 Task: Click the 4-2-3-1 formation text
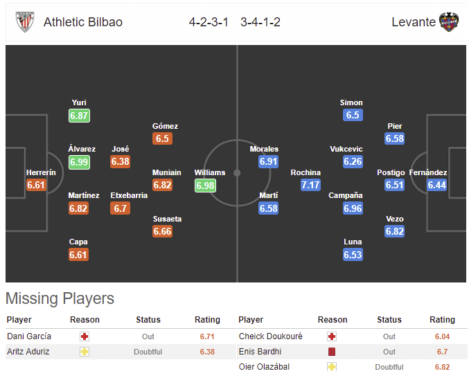pos(209,22)
